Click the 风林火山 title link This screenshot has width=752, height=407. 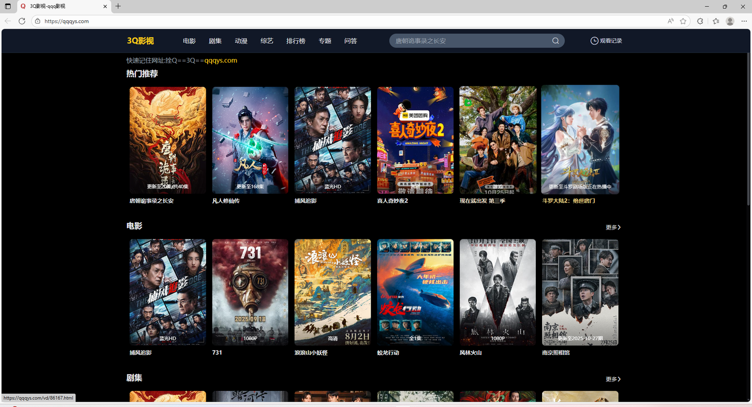point(471,353)
